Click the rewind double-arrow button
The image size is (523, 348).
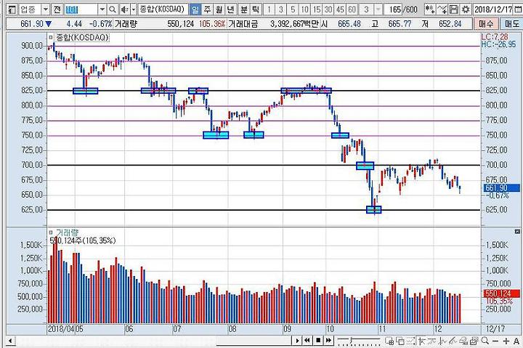point(307,341)
